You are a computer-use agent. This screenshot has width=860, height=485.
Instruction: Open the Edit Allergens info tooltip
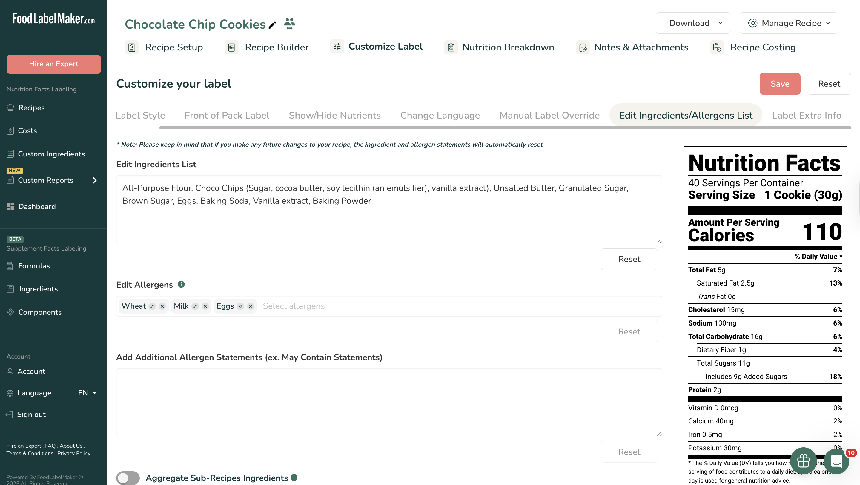point(181,284)
